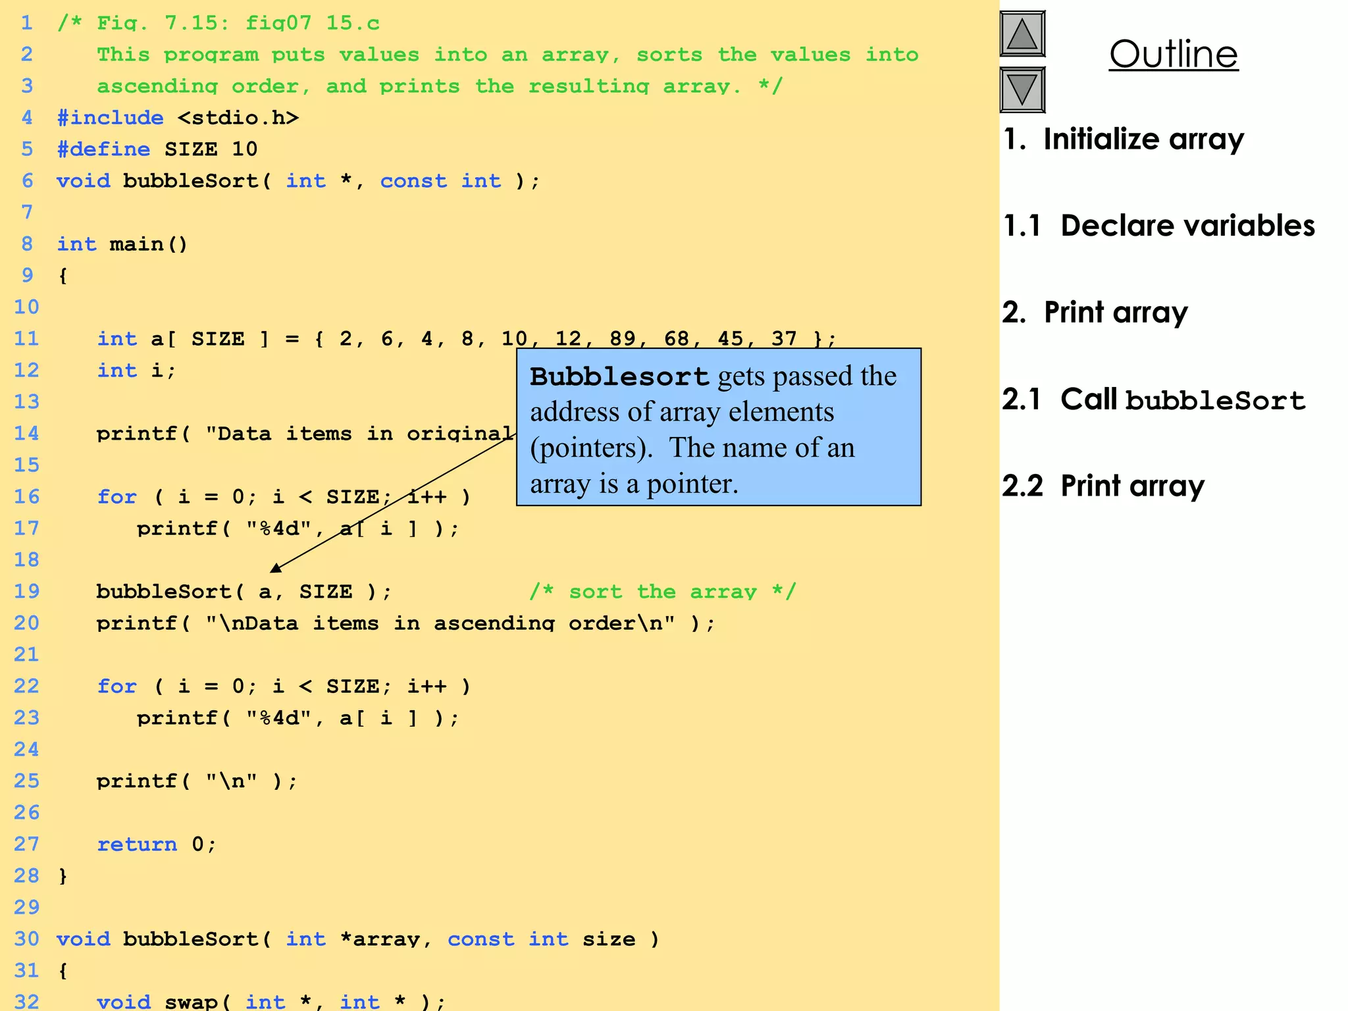This screenshot has height=1011, width=1348.
Task: Click the 'int main()' line
Action: [x=122, y=244]
